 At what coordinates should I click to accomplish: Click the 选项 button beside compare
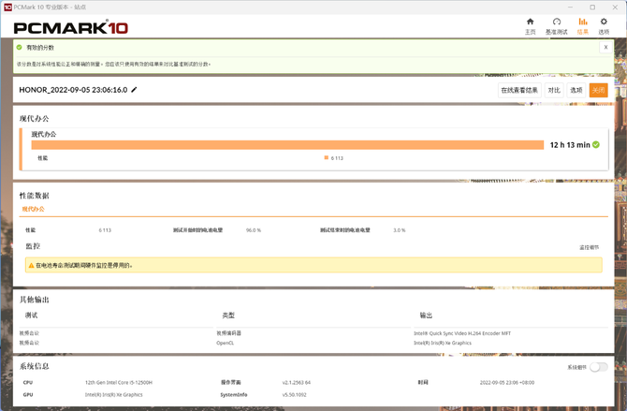[576, 90]
